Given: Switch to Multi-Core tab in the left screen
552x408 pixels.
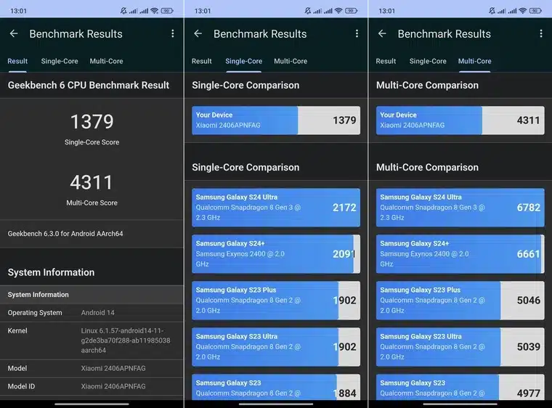Looking at the screenshot, I should (x=106, y=61).
